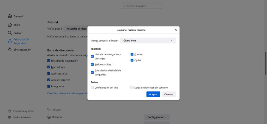Click the Sincronización sync icon
267x124 pixels.
[x=10, y=50]
